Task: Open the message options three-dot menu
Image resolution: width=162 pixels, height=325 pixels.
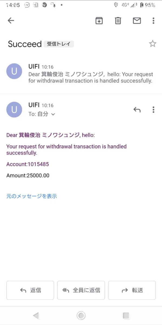Action: click(x=153, y=110)
